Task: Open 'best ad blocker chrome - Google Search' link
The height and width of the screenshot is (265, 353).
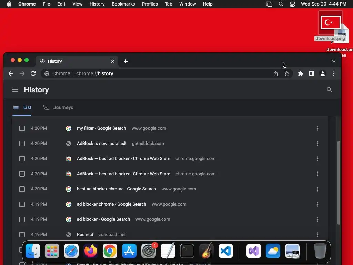Action: (x=117, y=189)
